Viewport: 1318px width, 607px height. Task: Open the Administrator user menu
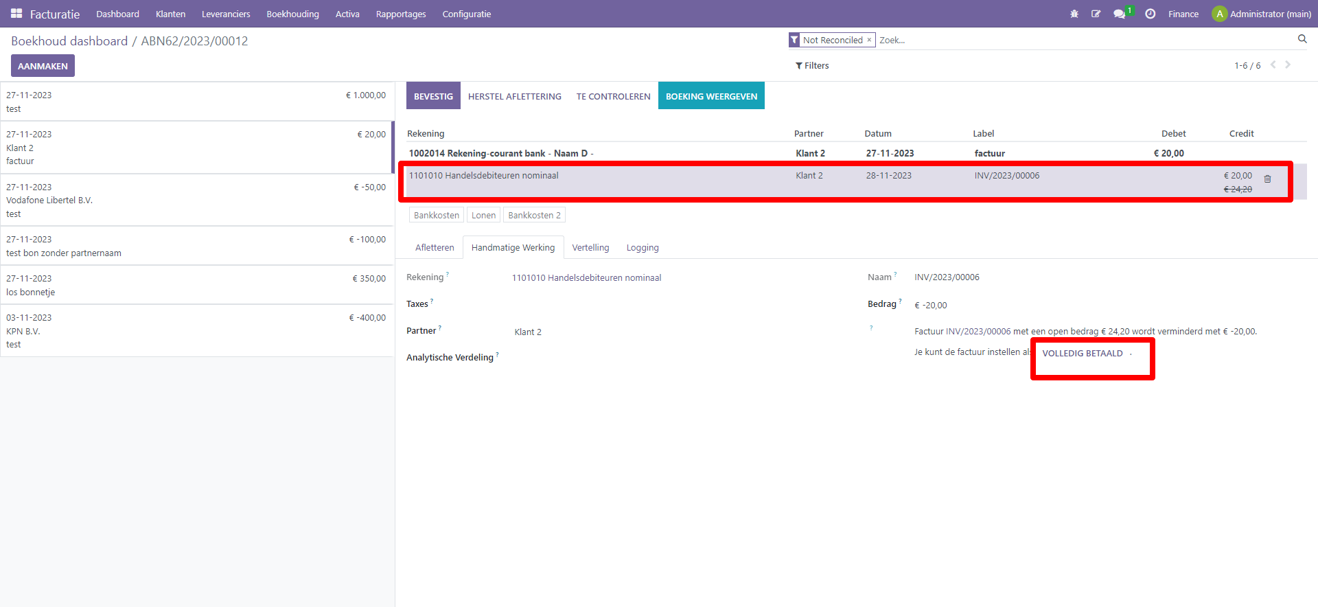[1262, 14]
